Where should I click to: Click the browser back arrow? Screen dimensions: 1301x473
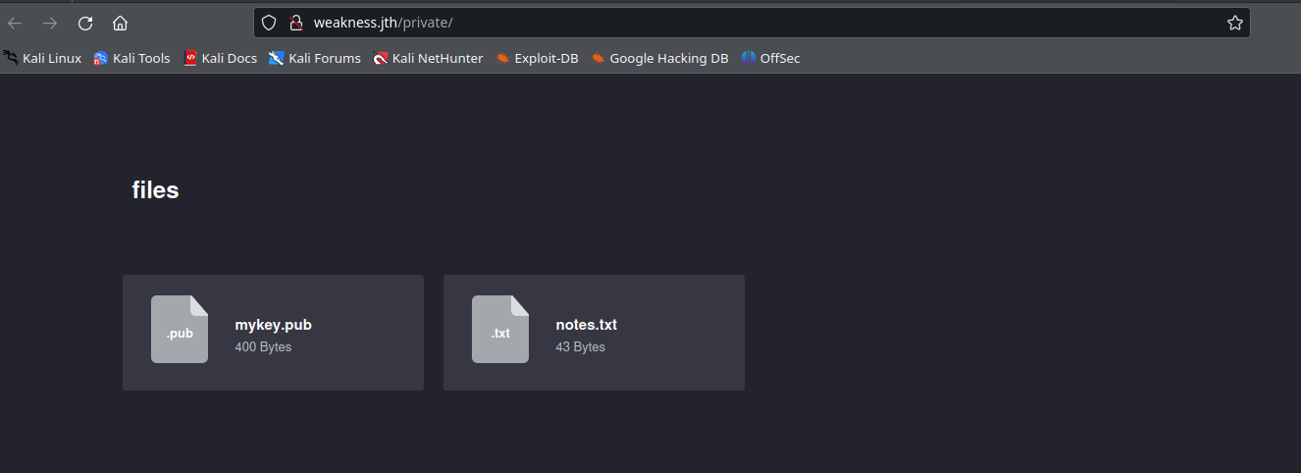pos(15,23)
